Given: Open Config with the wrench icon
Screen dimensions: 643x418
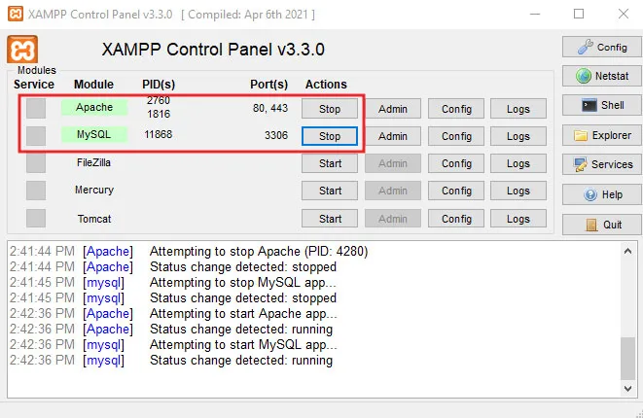Looking at the screenshot, I should point(601,47).
